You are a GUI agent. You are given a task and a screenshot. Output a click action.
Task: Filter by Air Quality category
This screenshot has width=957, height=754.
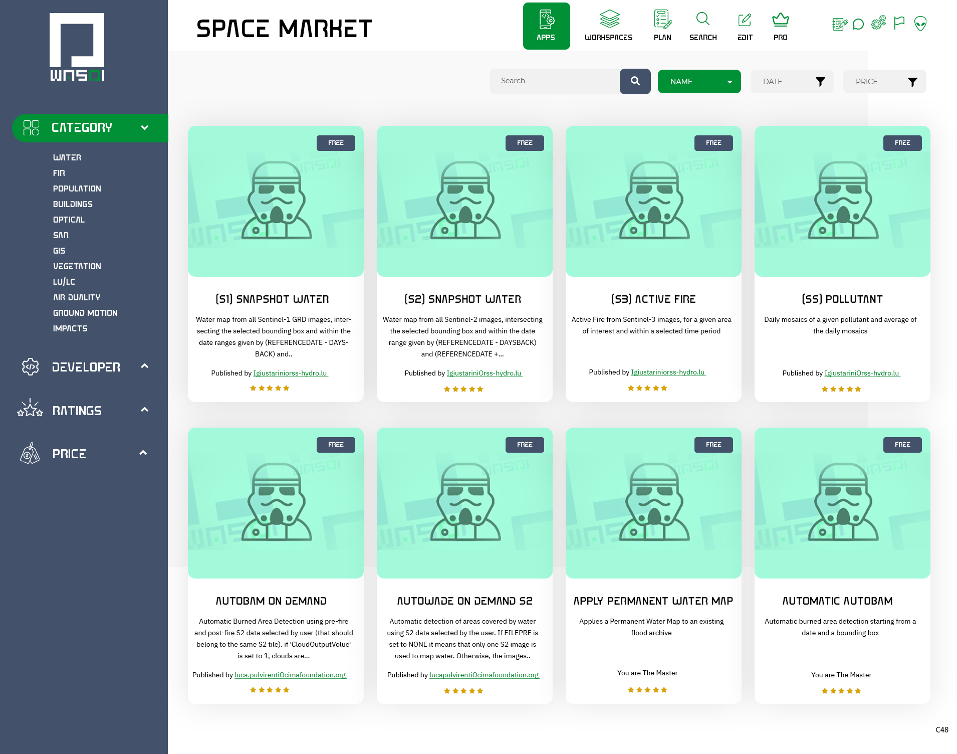77,297
